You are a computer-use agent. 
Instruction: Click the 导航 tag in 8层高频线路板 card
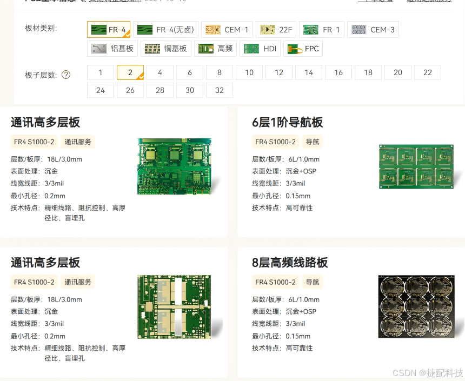pyautogui.click(x=313, y=282)
